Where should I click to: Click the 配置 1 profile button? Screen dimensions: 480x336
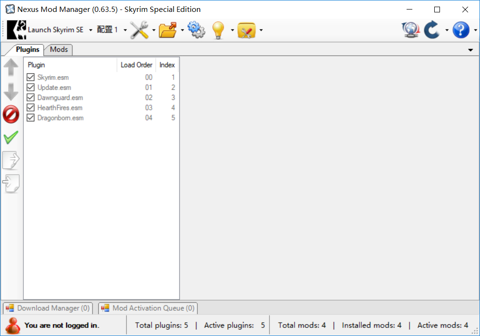click(x=107, y=30)
